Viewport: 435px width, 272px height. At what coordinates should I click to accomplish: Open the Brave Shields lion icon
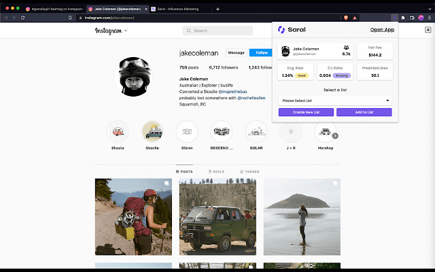[x=346, y=18]
